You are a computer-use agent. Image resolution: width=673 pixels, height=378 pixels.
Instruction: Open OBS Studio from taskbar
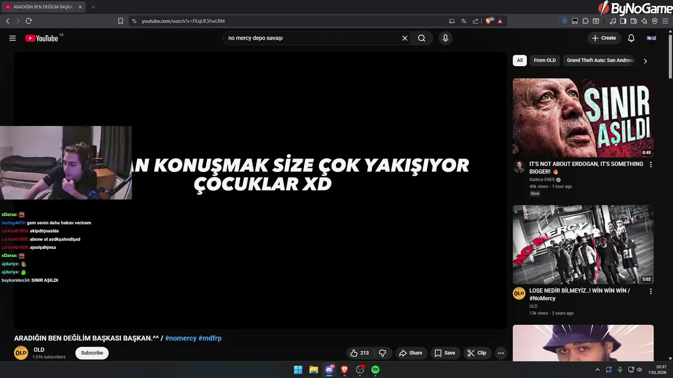(360, 370)
